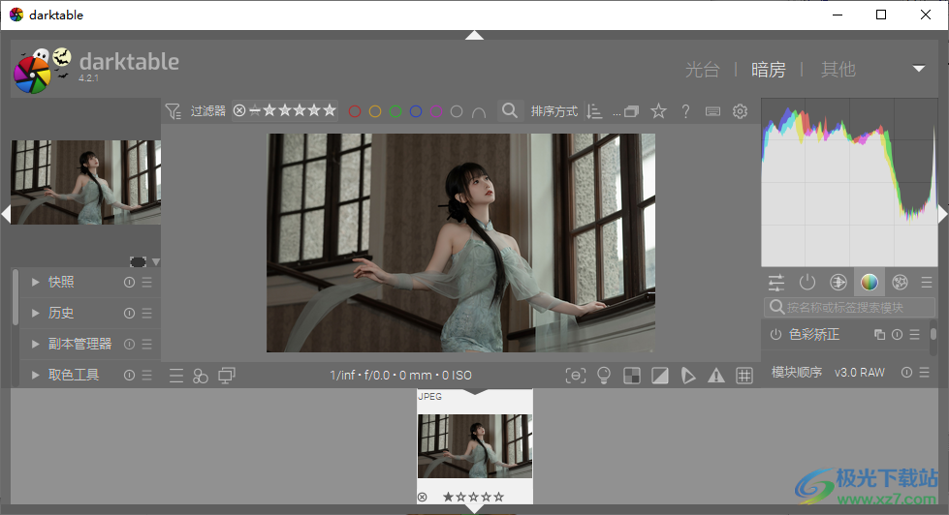Screen dimensions: 949x515
Task: Filter by yellow color label
Action: 375,111
